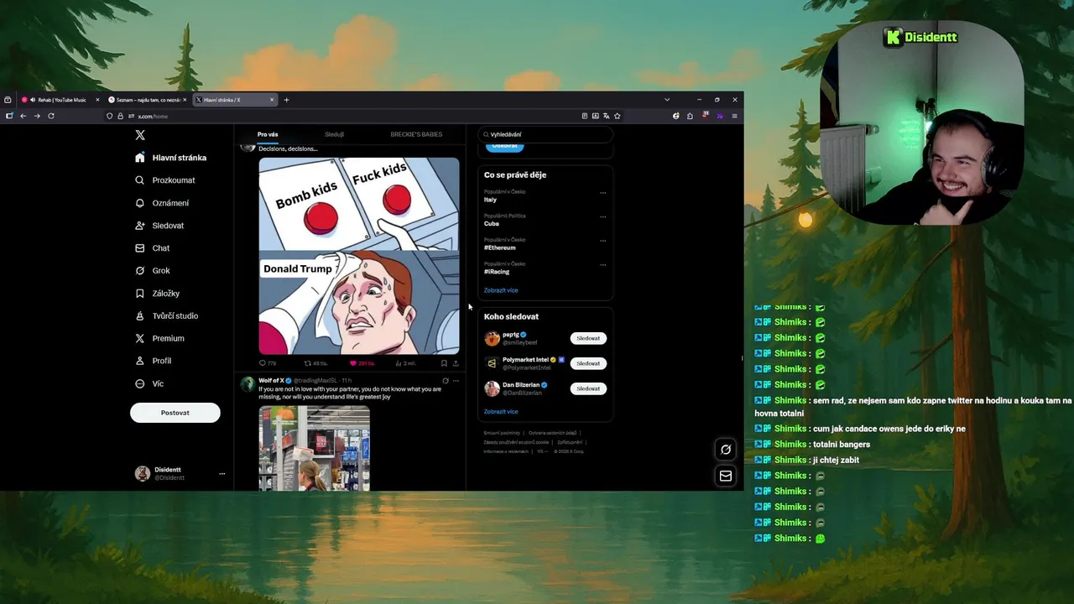The width and height of the screenshot is (1074, 604).
Task: Follow Dan Bilzerian
Action: coord(588,388)
